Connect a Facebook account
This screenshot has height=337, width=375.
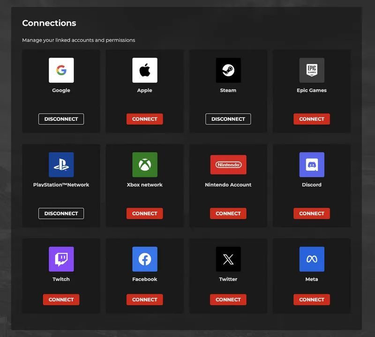point(145,300)
